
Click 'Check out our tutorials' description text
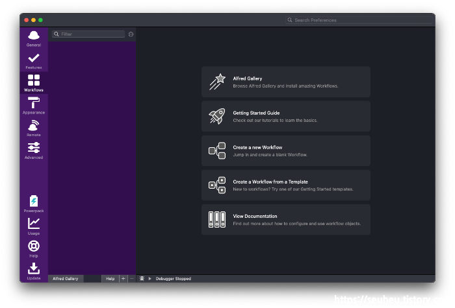[275, 121]
